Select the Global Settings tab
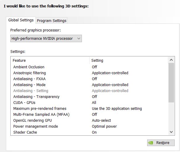The width and height of the screenshot is (180, 152). pyautogui.click(x=21, y=20)
